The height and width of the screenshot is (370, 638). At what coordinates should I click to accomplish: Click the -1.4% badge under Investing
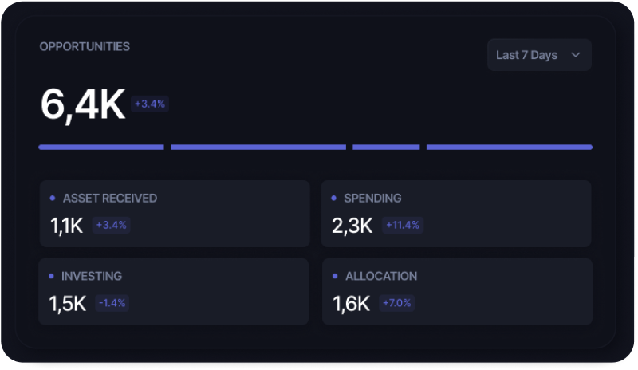click(x=112, y=303)
